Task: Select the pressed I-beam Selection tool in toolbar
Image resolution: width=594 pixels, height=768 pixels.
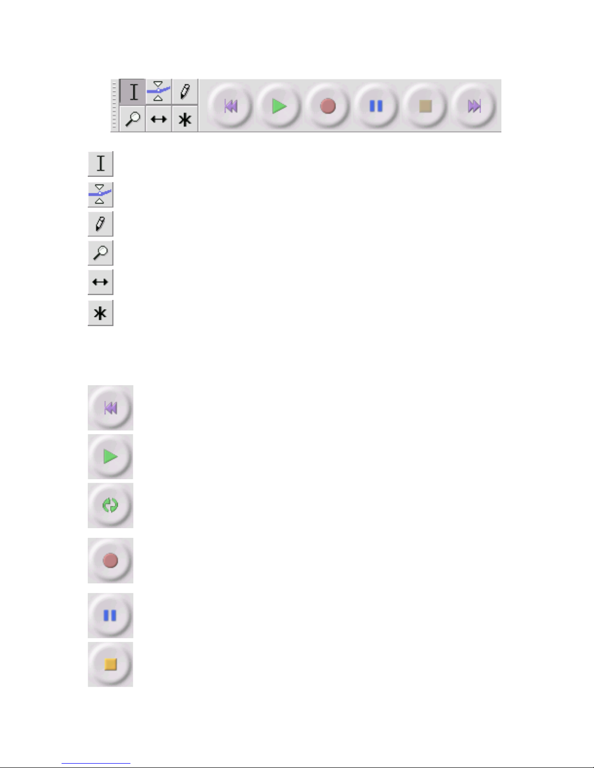Action: click(132, 92)
